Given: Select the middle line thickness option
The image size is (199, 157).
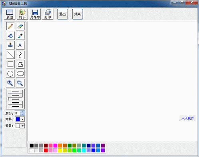Looking at the screenshot, I should coord(15,99).
